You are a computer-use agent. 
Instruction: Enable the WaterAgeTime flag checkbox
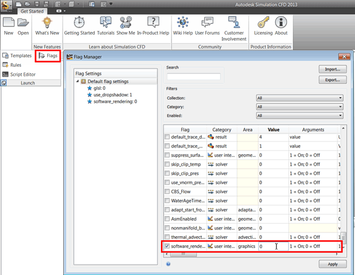[x=167, y=200]
